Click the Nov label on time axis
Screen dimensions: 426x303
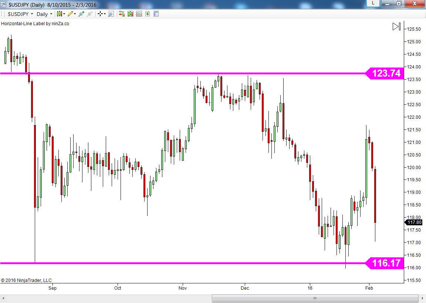[x=183, y=288]
